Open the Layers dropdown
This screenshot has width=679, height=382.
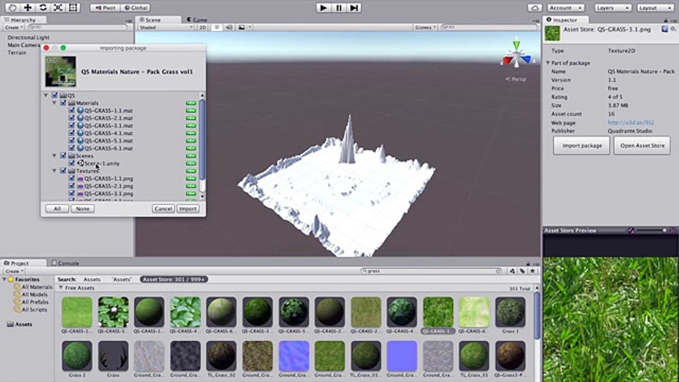[612, 8]
